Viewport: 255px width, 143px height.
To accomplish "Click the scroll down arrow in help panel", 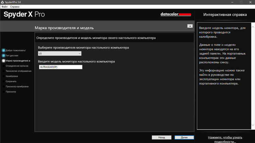I will [253, 125].
